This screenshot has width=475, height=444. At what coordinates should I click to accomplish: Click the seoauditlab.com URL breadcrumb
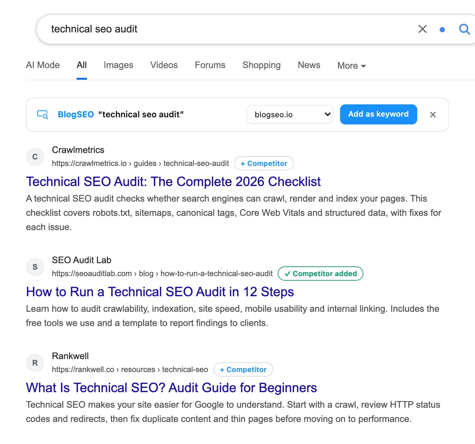click(162, 274)
